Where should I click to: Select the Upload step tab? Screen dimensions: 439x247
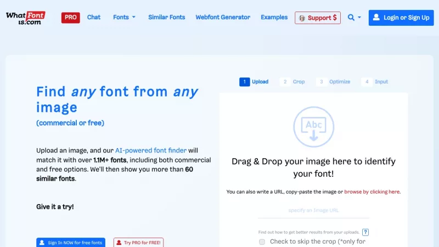pos(254,82)
